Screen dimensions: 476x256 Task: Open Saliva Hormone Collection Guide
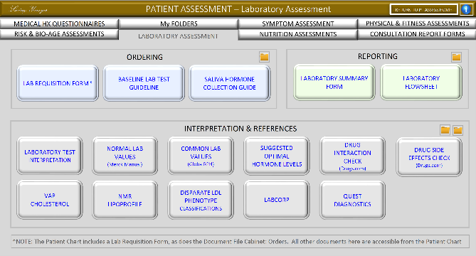(230, 83)
